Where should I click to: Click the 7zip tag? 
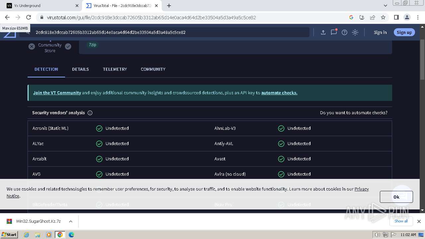[x=93, y=44]
